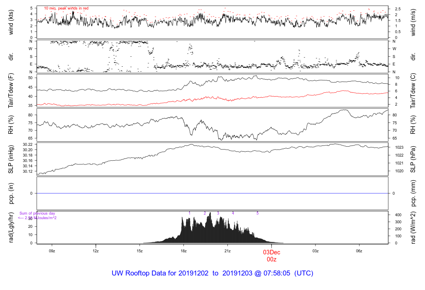Click the 'SLP (hPa)' right axis label
Screen dimensions: 425x290
point(413,159)
